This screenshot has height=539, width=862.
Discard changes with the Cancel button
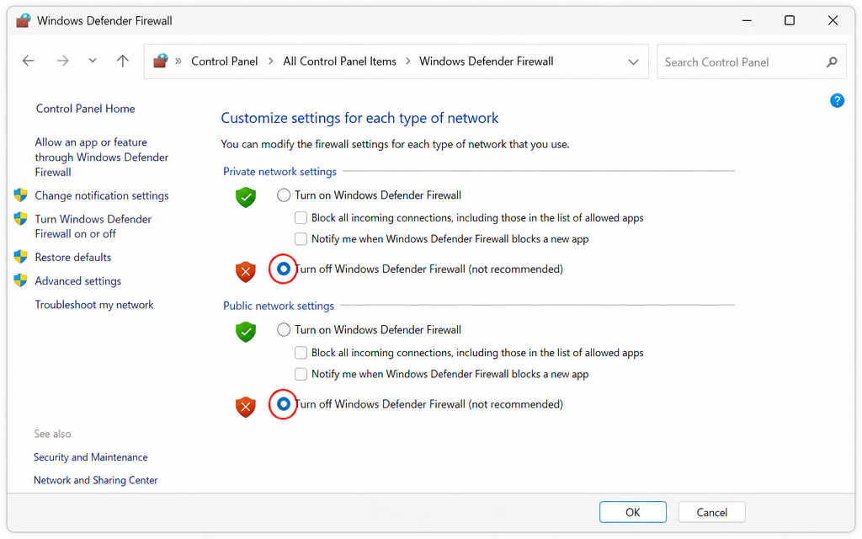pyautogui.click(x=712, y=512)
